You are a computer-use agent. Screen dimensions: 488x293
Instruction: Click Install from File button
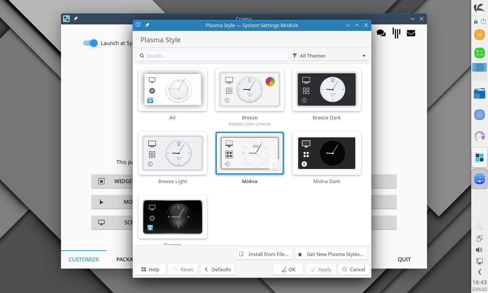click(265, 254)
